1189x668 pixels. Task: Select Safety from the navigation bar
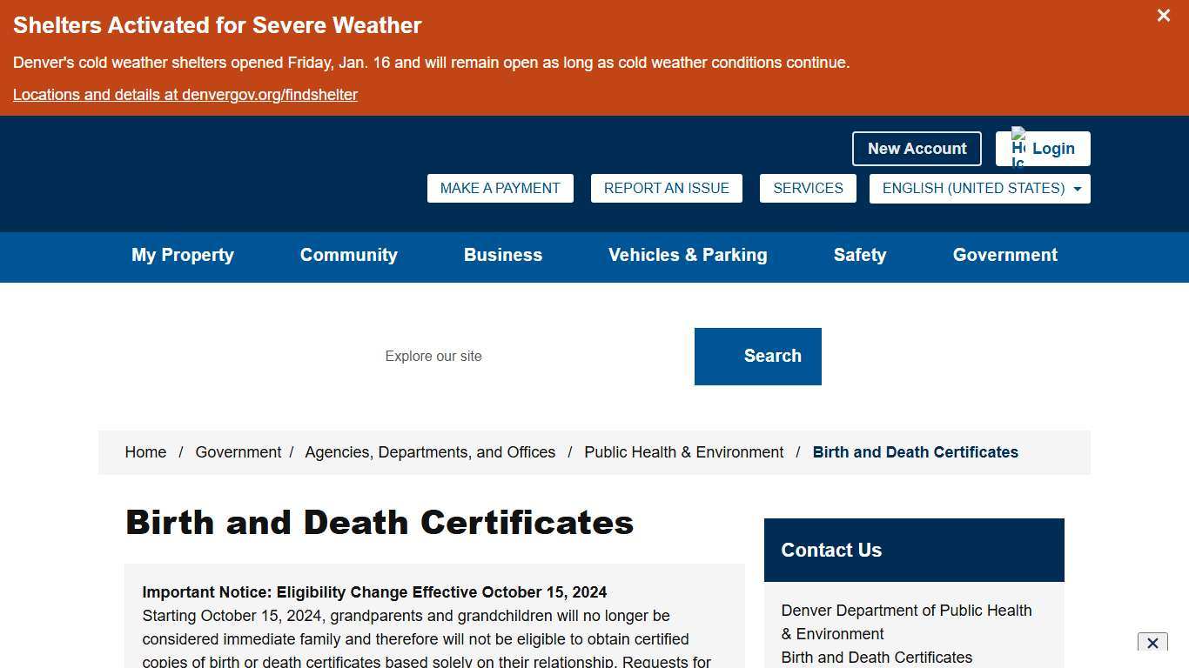click(x=860, y=255)
